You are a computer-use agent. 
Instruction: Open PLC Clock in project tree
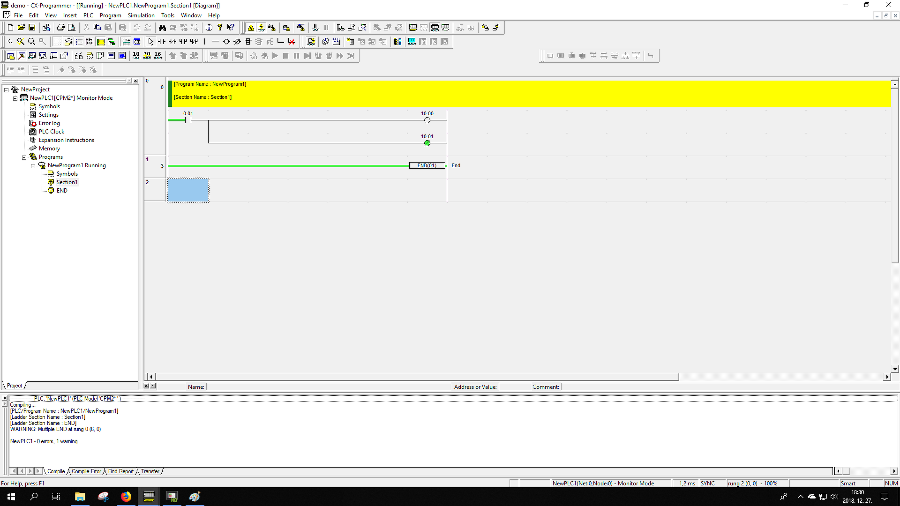click(x=51, y=132)
